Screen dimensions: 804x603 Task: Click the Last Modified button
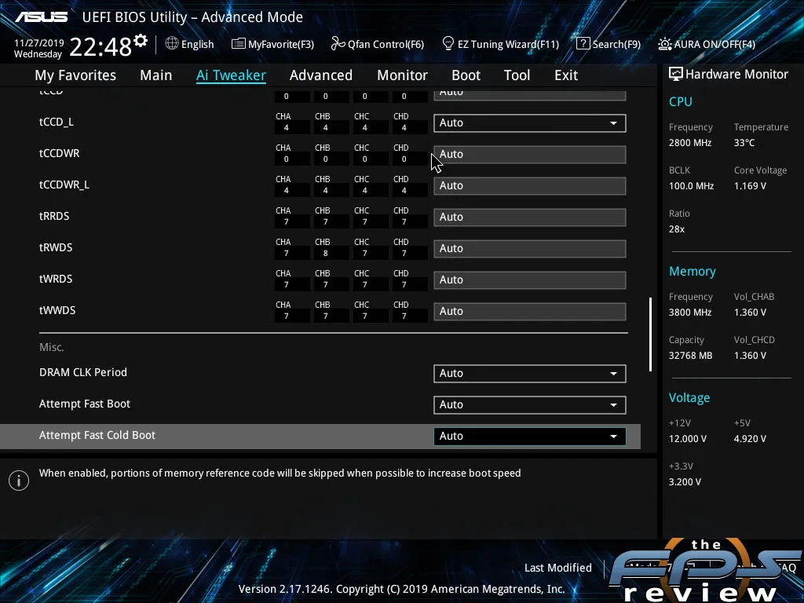[558, 568]
